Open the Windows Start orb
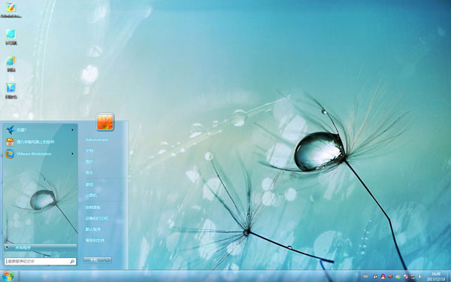This screenshot has width=451, height=282. pyautogui.click(x=8, y=277)
